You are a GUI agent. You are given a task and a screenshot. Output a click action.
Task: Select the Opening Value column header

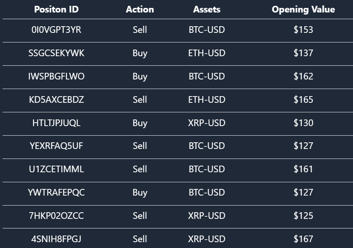[303, 9]
